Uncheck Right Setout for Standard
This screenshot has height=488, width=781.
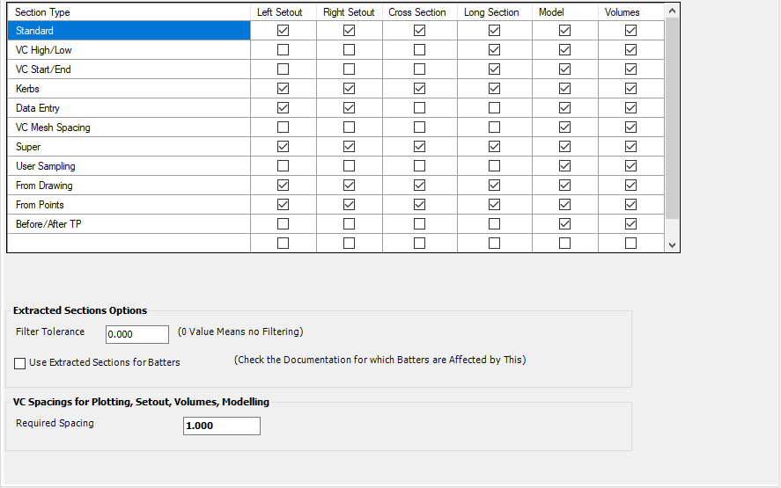[x=350, y=31]
